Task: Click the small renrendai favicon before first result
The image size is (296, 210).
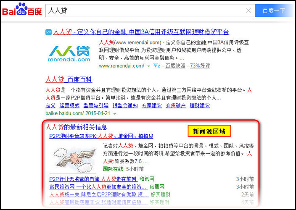Action: tap(49, 32)
